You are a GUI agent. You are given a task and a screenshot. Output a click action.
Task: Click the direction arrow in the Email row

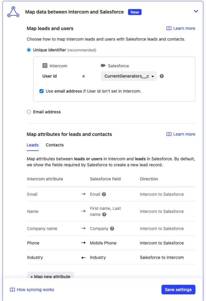coord(83,194)
